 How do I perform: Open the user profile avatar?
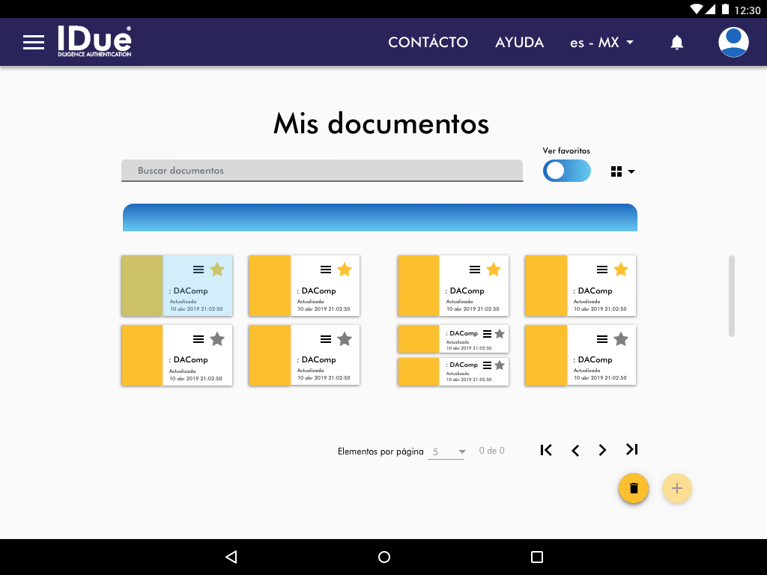733,43
